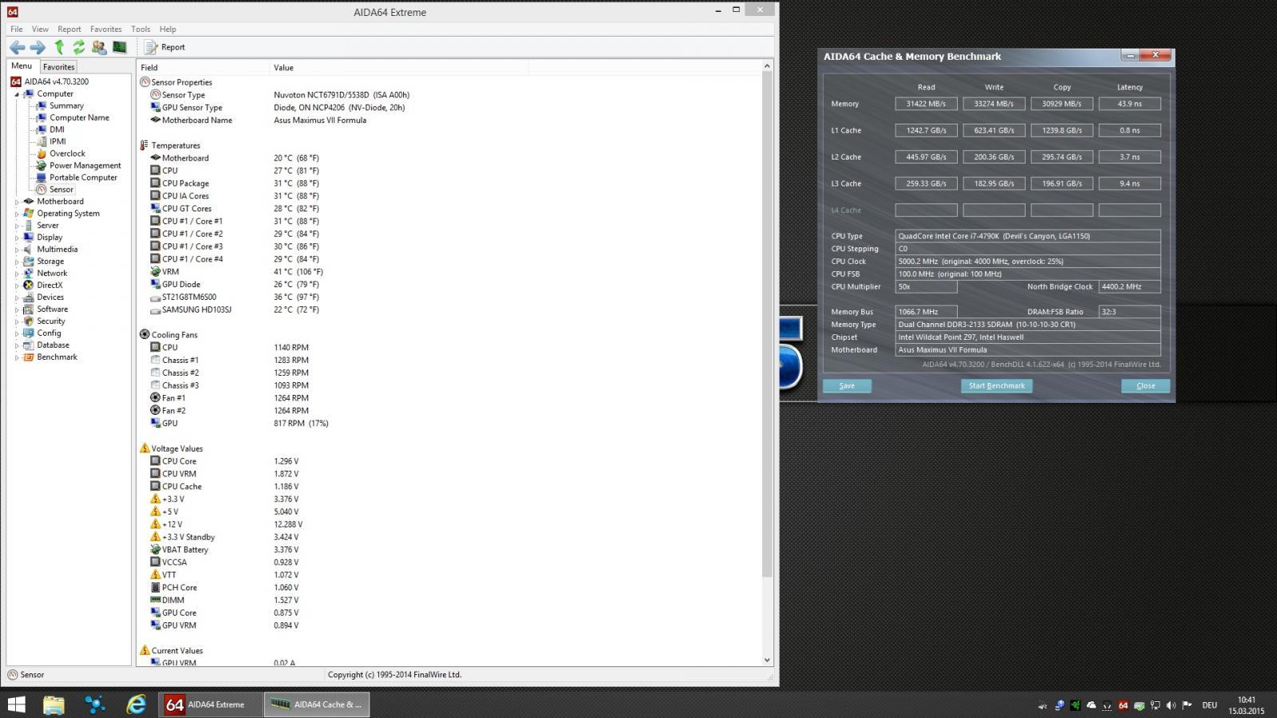Go back with the blue left arrow
This screenshot has width=1277, height=718.
[17, 47]
